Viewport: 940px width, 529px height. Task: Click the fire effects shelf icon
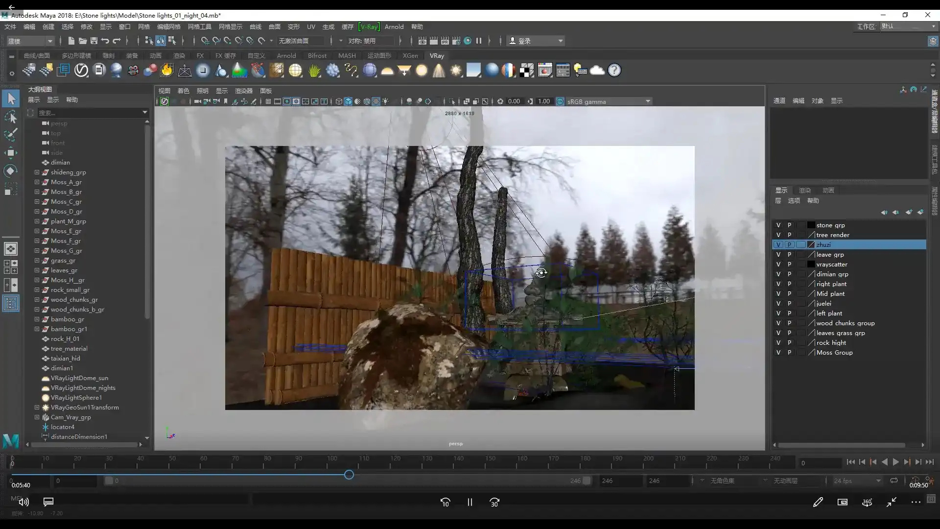coord(166,70)
